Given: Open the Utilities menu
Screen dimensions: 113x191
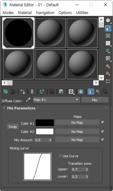Looking at the screenshot, I should [x=82, y=13].
